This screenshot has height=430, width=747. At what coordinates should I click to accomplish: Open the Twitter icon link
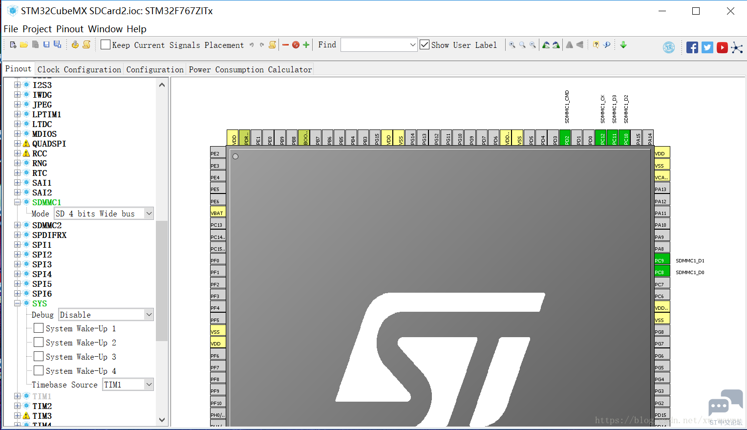point(707,47)
